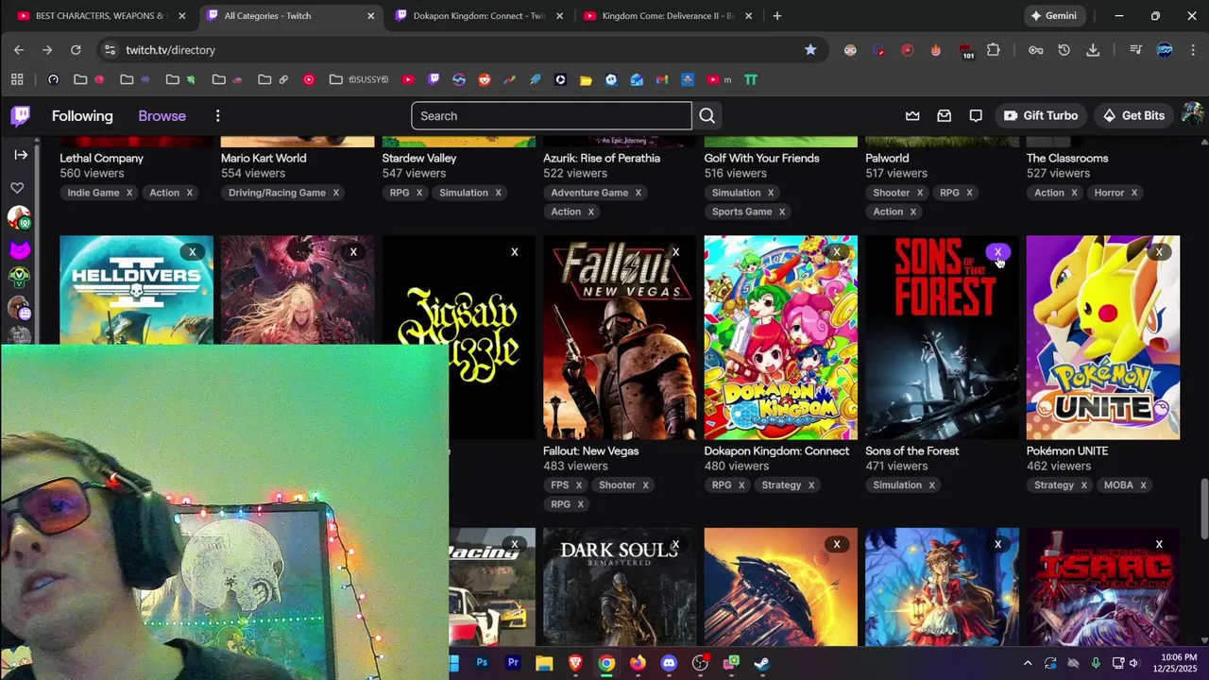The image size is (1209, 680).
Task: Open Chrome password key icon
Action: 1036,49
